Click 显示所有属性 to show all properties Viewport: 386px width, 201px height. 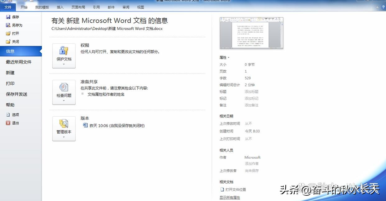point(229,197)
